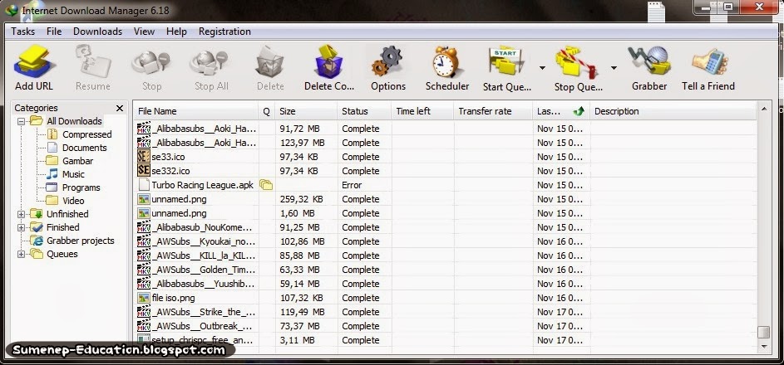This screenshot has height=365, width=784.
Task: Select the _Alibabasubs__Yuushib download row
Action: click(445, 284)
